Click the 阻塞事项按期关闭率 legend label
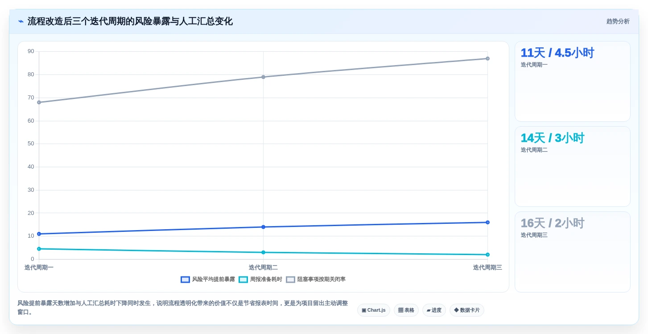The height and width of the screenshot is (334, 648). tap(321, 280)
